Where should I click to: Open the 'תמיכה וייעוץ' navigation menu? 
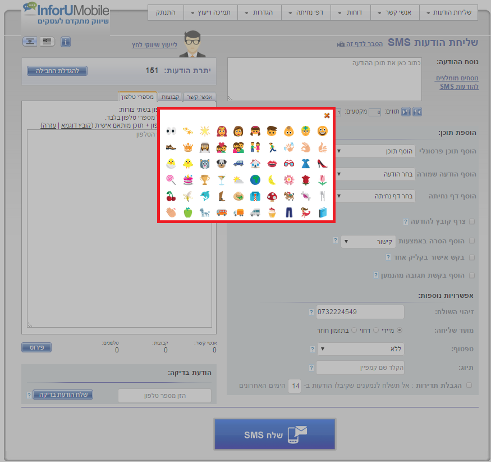coord(211,12)
